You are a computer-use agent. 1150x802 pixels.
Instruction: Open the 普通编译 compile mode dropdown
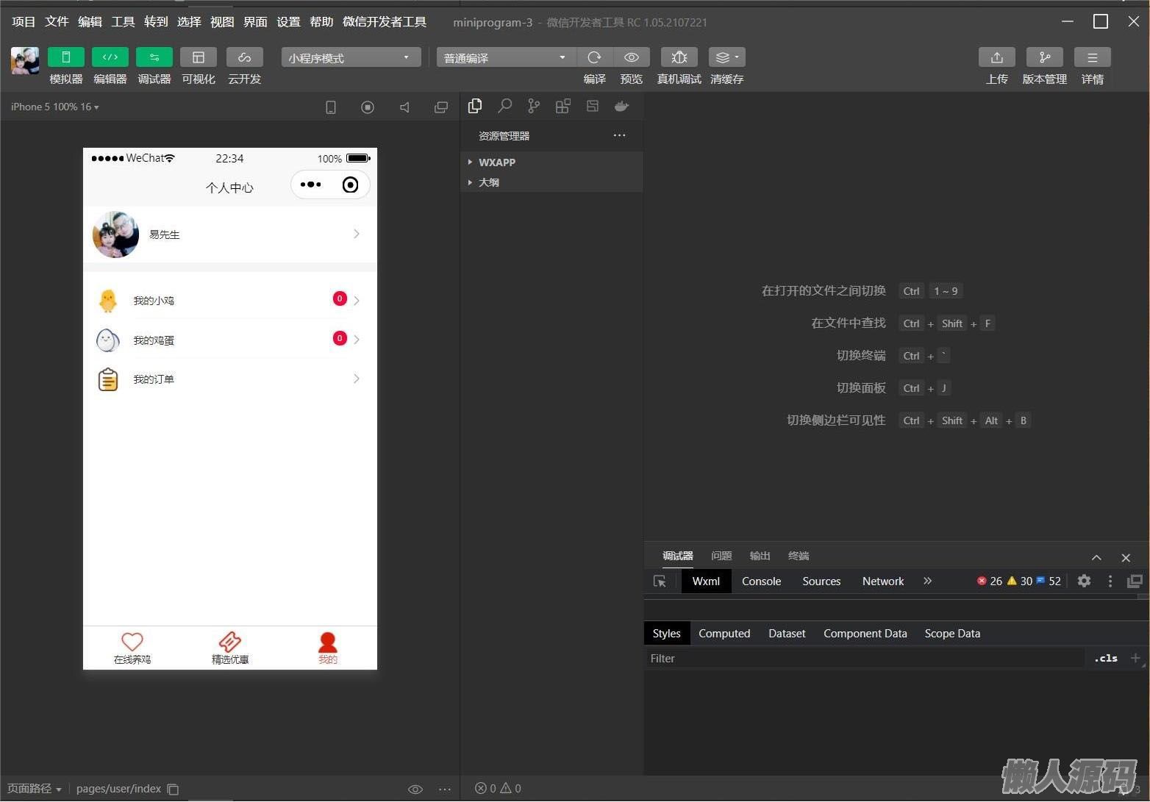(505, 57)
